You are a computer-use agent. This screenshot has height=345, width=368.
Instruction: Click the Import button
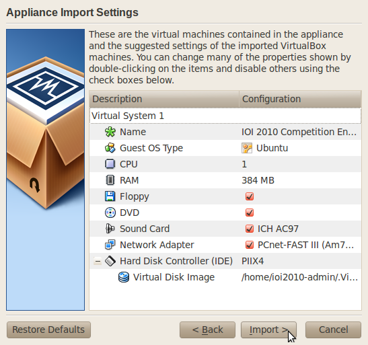click(x=268, y=330)
